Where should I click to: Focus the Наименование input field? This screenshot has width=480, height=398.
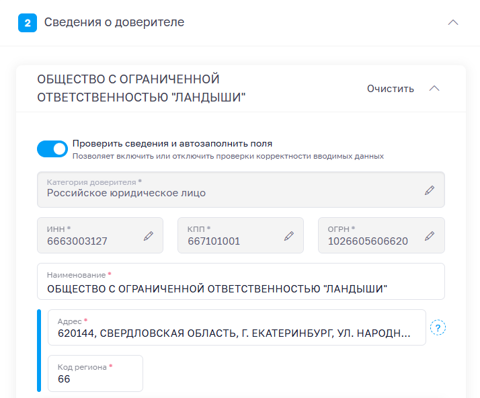tap(241, 281)
